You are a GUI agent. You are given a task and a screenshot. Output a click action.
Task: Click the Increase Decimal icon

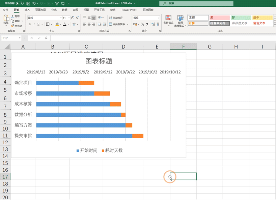pos(153,24)
